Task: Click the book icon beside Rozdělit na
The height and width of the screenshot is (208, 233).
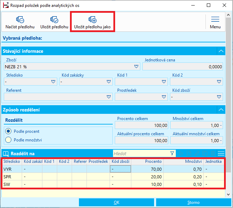Action: 6,153
